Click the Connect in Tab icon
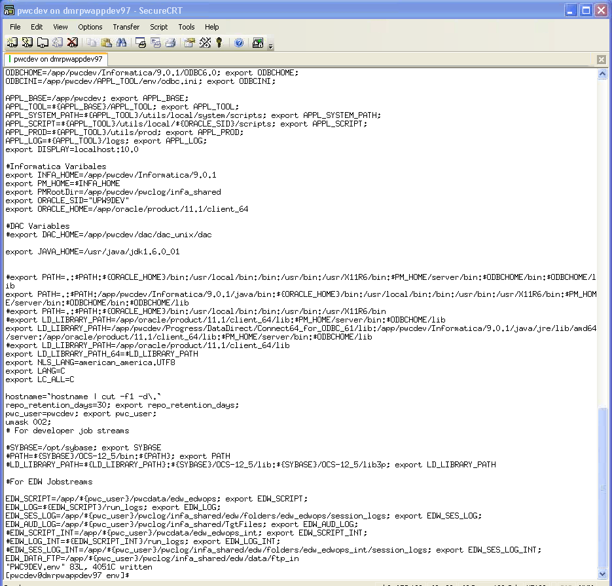Viewport: 612px width, 586px height. pos(42,43)
